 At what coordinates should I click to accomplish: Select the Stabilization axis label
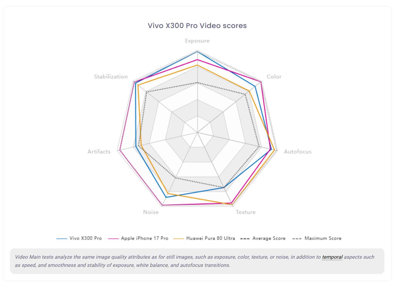pos(111,77)
